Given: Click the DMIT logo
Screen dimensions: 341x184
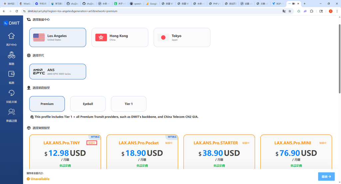Looking at the screenshot, I should click(x=12, y=23).
